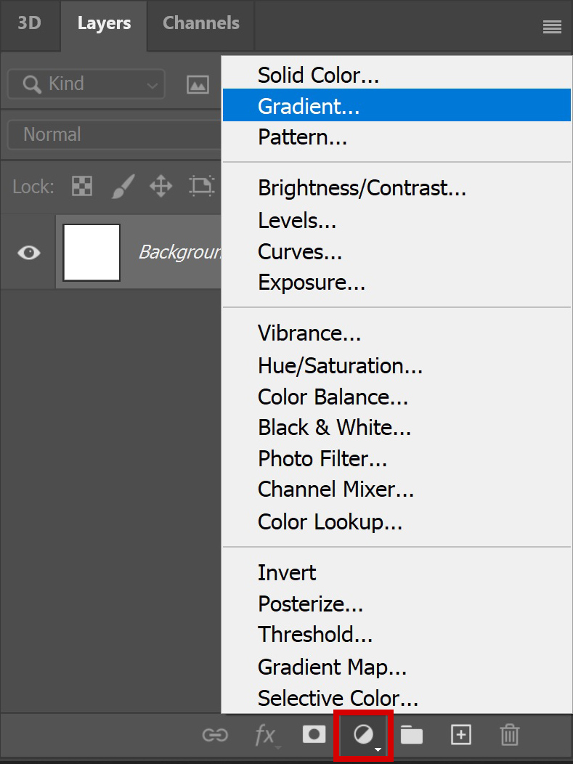Switch to the 3D tab
This screenshot has height=764, width=573.
point(30,23)
